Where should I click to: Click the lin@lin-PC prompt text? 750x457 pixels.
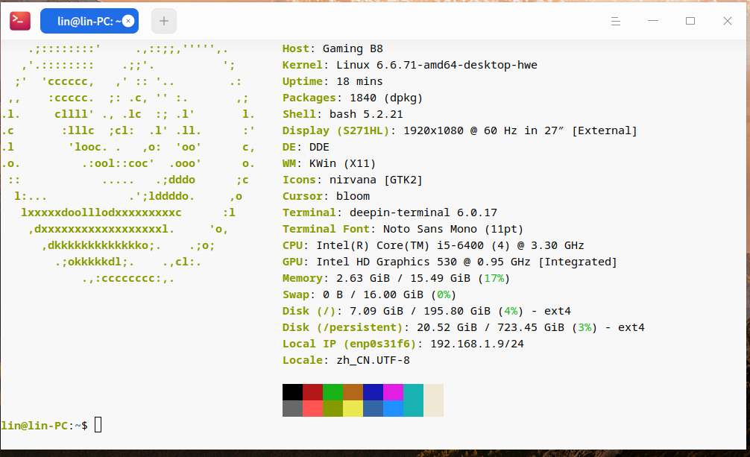[x=34, y=426]
